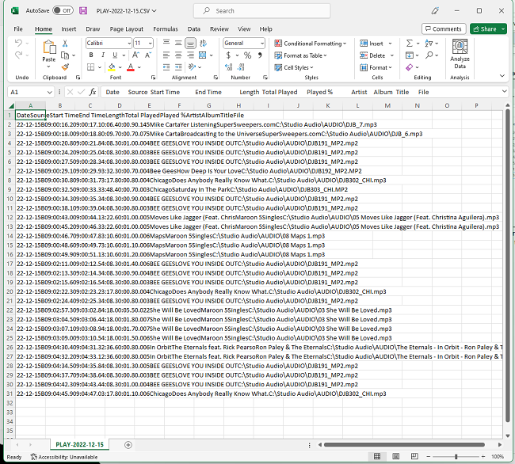Toggle Italic formatting

(x=103, y=55)
